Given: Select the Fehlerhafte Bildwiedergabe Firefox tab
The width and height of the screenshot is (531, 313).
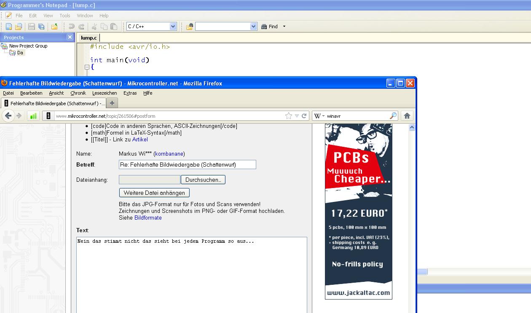Looking at the screenshot, I should (54, 103).
